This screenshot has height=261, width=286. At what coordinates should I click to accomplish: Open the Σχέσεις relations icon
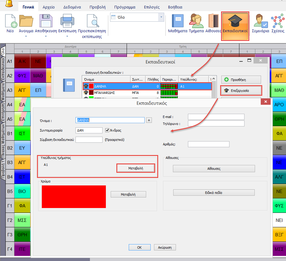coord(278,21)
